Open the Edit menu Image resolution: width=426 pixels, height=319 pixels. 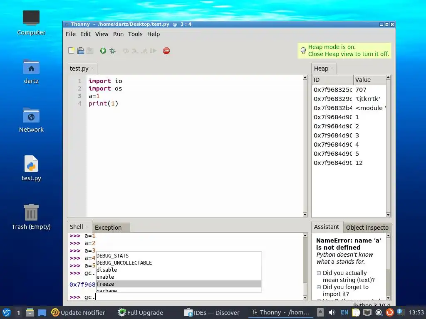85,34
